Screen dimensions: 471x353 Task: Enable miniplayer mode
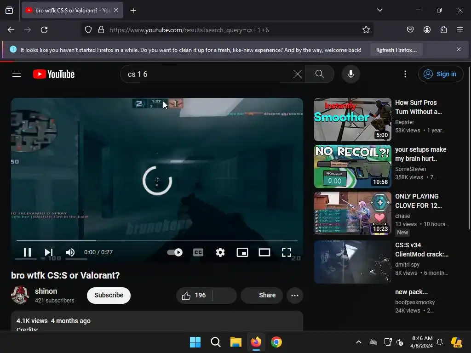[242, 252]
